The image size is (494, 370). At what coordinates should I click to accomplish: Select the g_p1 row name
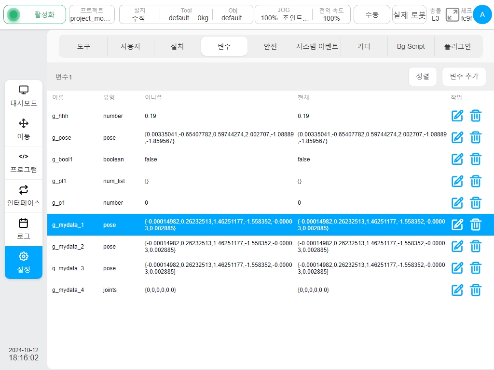pos(58,203)
